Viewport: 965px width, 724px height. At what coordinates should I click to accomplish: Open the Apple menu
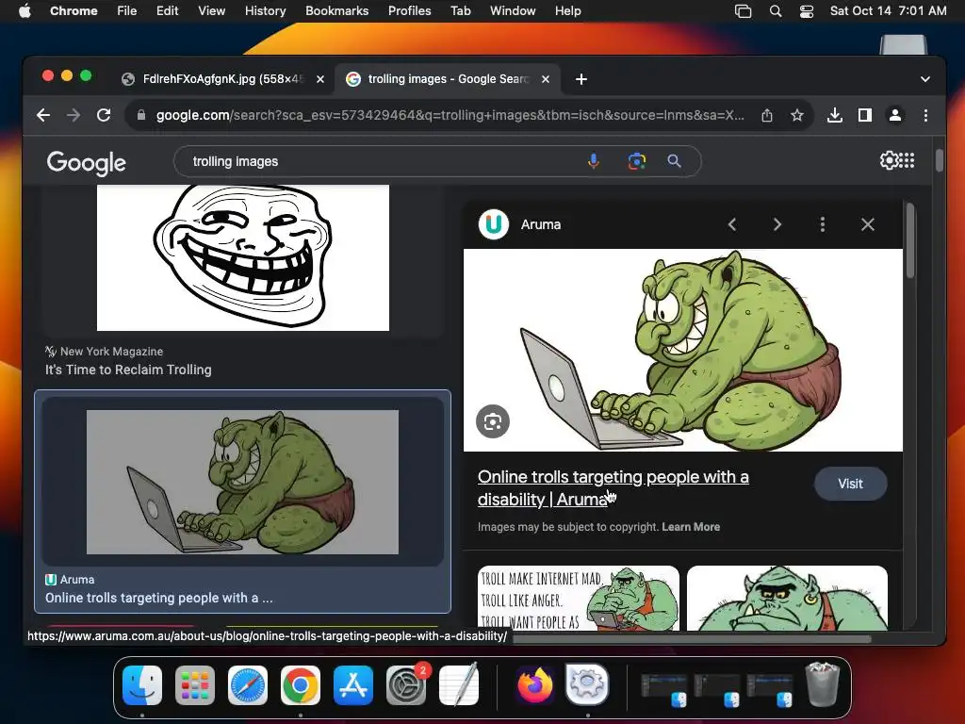[x=25, y=11]
